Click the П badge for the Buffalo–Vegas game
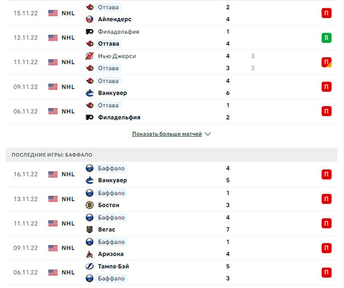The width and height of the screenshot is (344, 288). [x=326, y=223]
